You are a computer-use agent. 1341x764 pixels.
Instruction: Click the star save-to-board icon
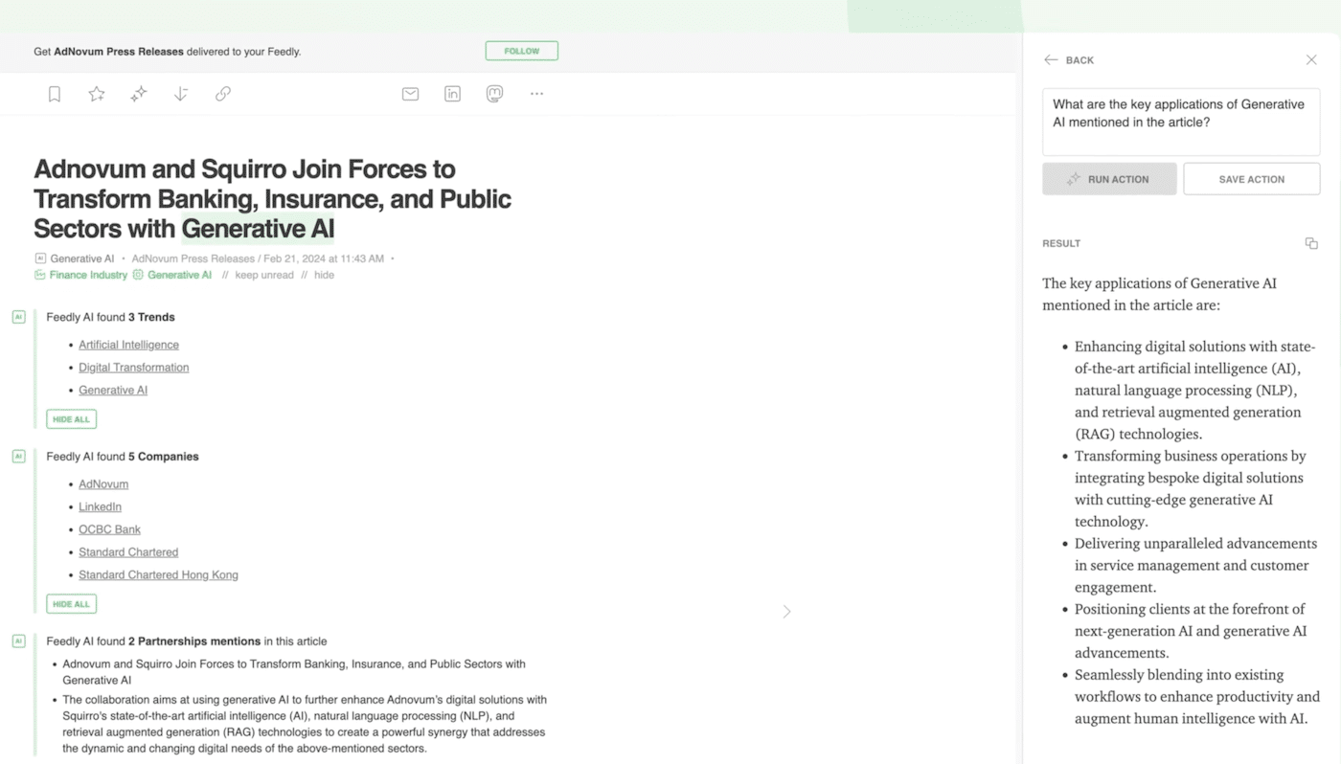[97, 94]
